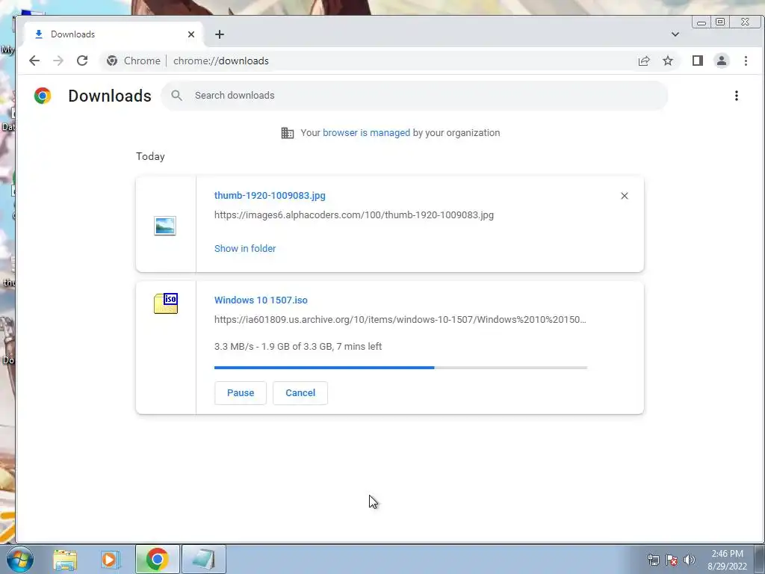Click the browser forward arrow
This screenshot has height=574, width=765.
[58, 61]
